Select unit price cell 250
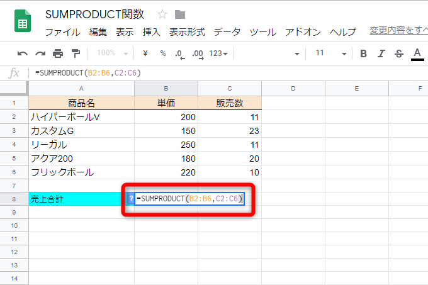Viewport: 428px width, 285px height. [x=166, y=145]
